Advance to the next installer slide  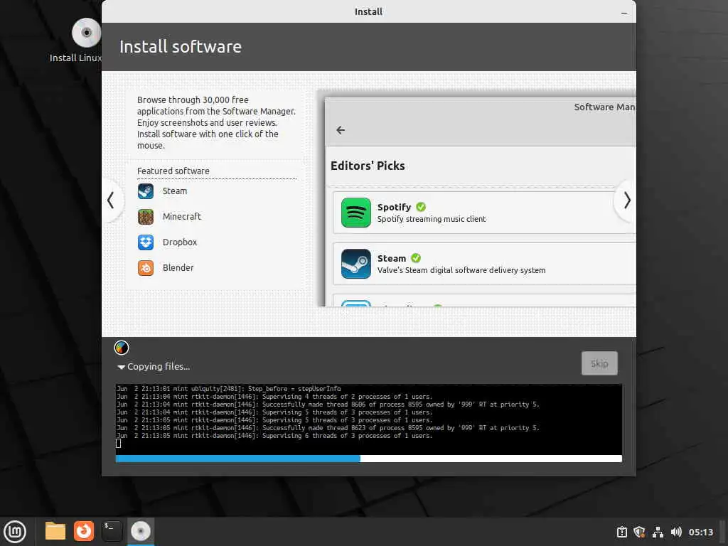pos(626,200)
